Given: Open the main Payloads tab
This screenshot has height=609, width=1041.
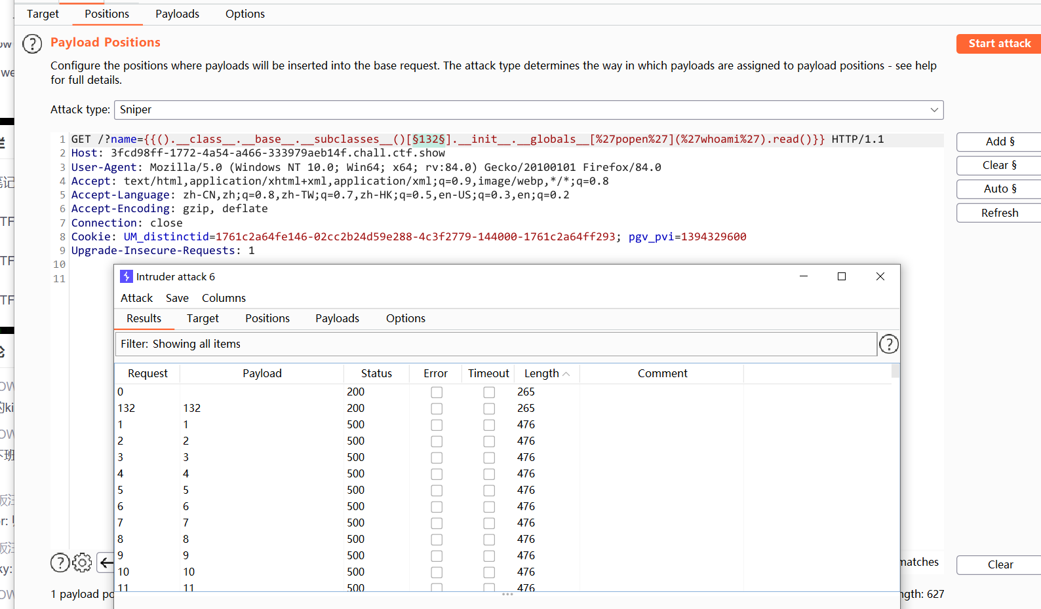Looking at the screenshot, I should tap(177, 14).
